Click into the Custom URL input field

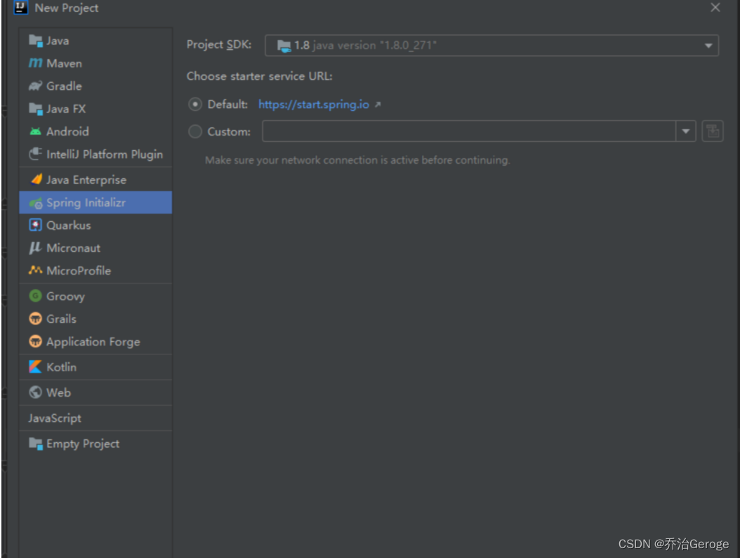[468, 131]
